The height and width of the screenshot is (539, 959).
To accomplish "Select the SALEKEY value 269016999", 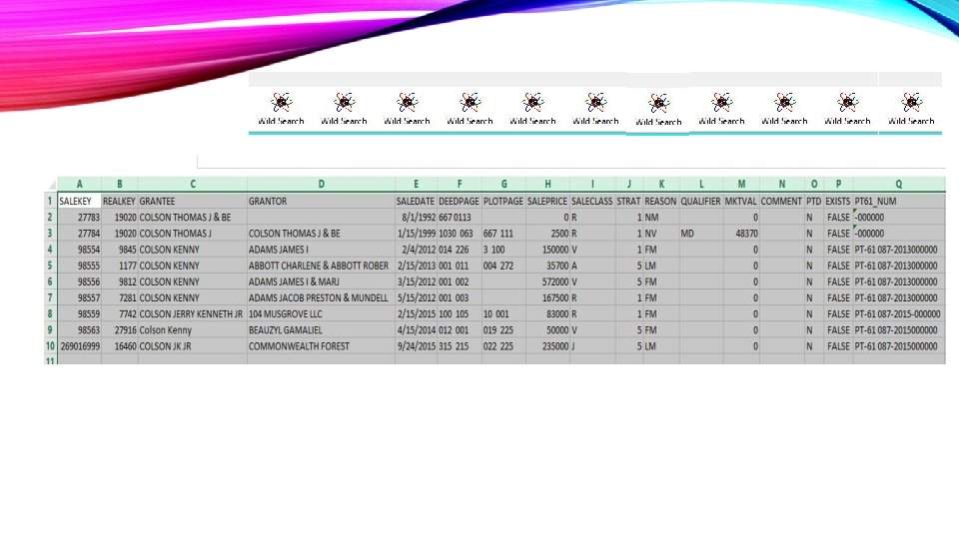I will (80, 346).
